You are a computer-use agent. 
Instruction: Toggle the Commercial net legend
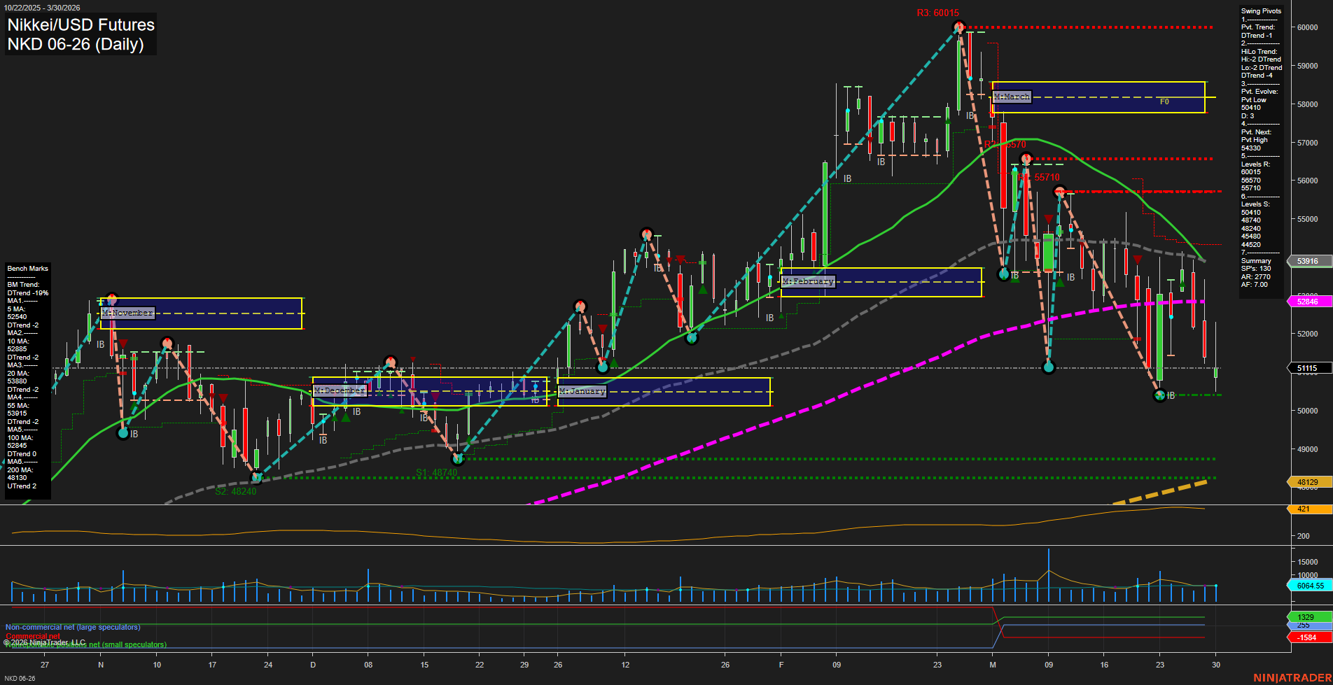click(x=32, y=637)
